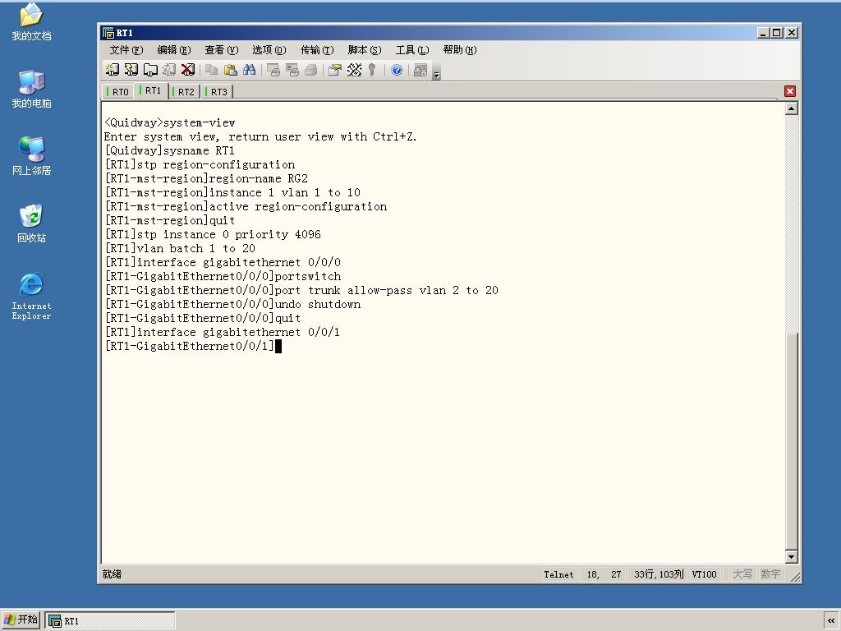
Task: Open the 文件(F) menu
Action: click(126, 50)
